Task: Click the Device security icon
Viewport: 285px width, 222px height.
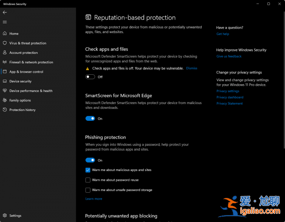Action: pyautogui.click(x=5, y=81)
